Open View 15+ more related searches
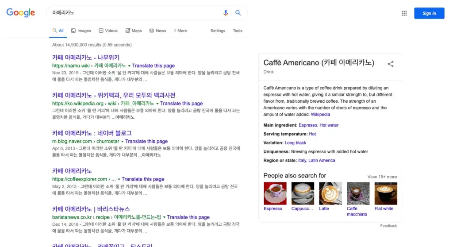Viewport: 453px width, 247px height. click(x=382, y=177)
